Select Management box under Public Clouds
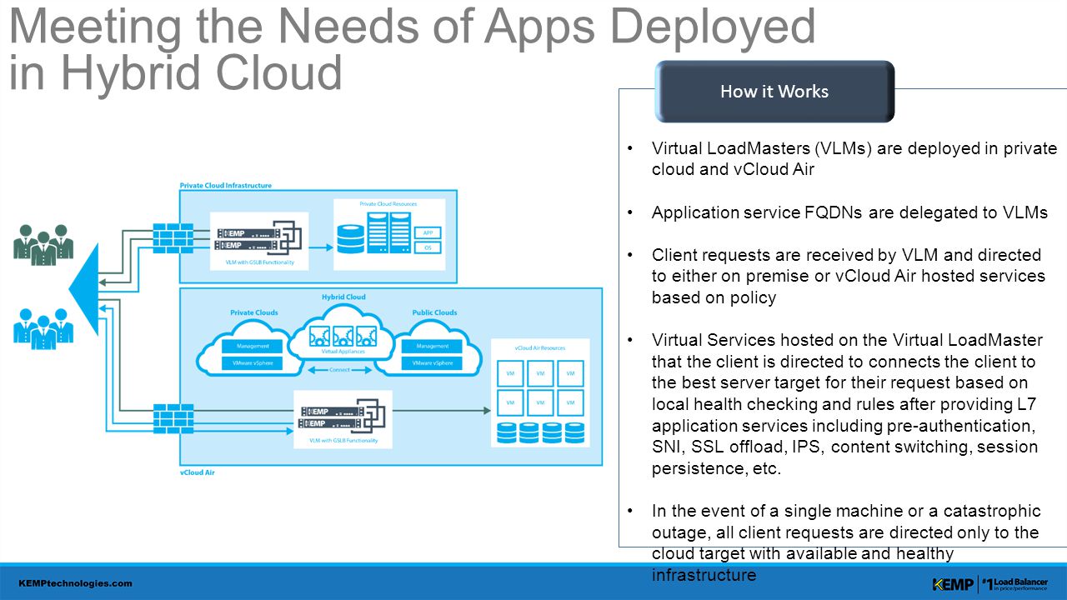 point(433,346)
